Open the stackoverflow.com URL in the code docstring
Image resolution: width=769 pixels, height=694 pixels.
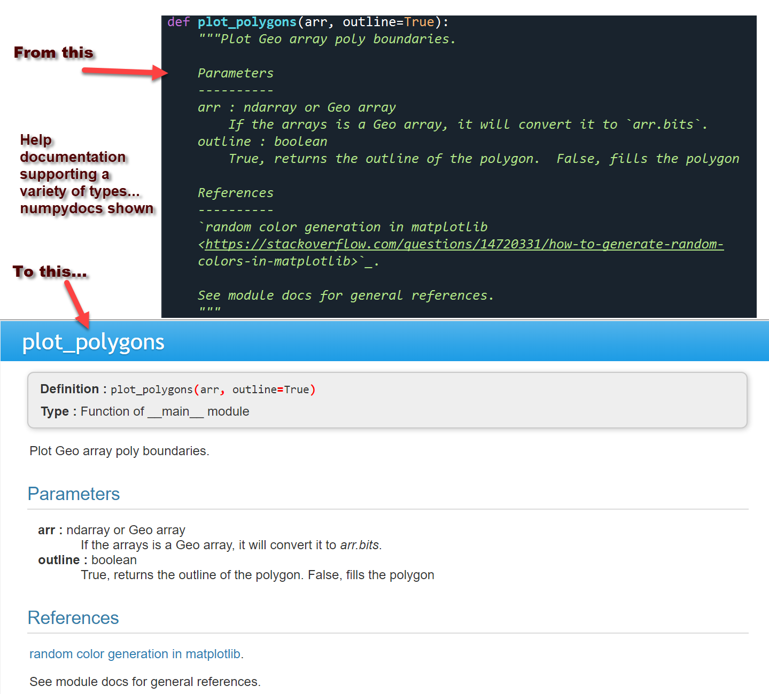(x=464, y=244)
